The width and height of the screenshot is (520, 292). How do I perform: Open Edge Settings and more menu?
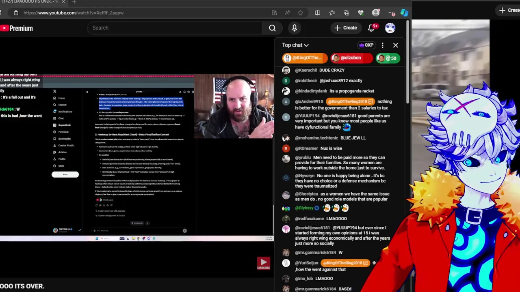click(x=391, y=13)
